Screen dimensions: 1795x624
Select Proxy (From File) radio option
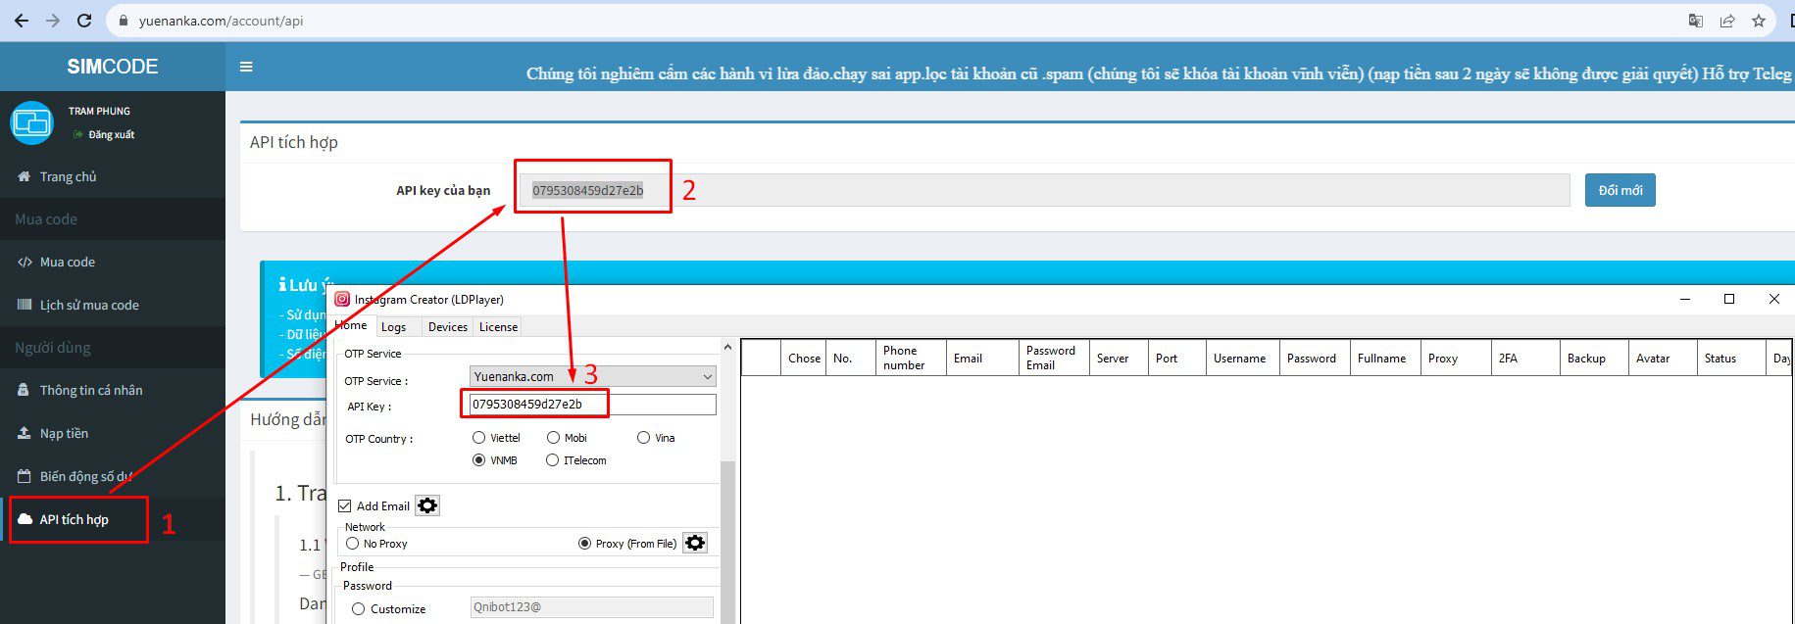[584, 543]
